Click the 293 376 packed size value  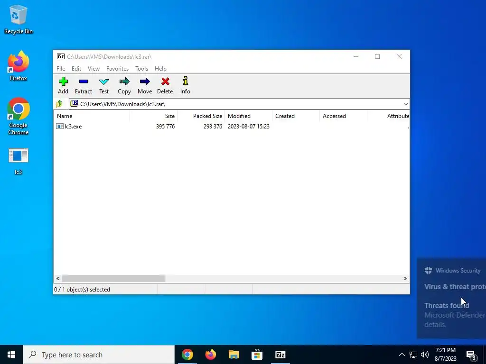click(x=213, y=126)
